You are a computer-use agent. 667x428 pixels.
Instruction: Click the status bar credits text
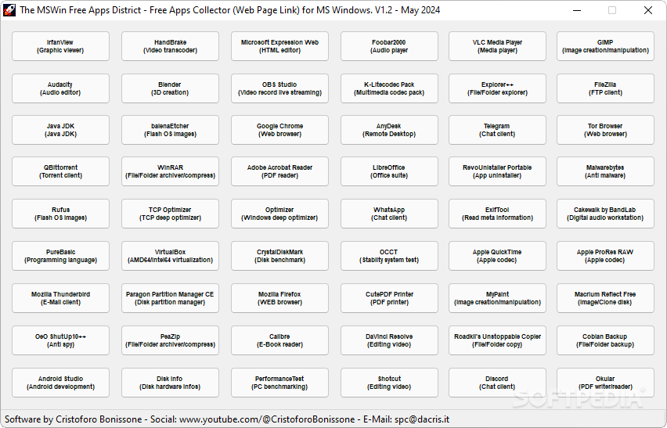[227, 419]
